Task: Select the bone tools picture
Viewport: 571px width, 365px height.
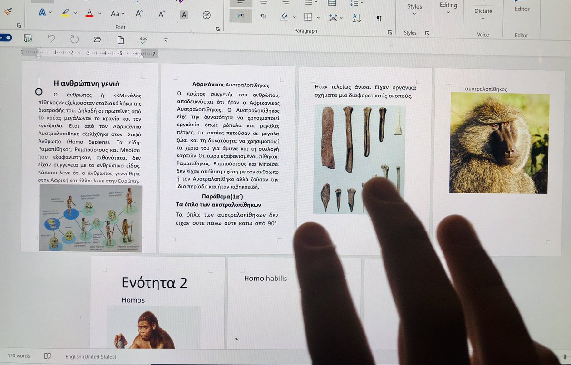Action: [x=359, y=160]
